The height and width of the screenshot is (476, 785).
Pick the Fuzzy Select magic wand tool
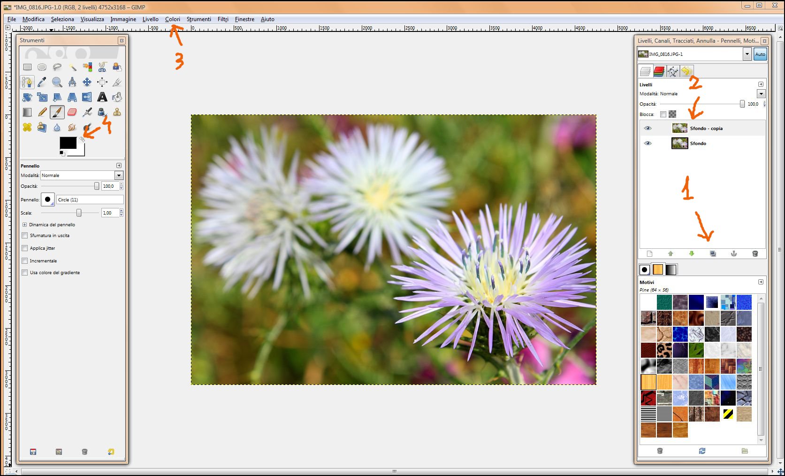click(72, 67)
